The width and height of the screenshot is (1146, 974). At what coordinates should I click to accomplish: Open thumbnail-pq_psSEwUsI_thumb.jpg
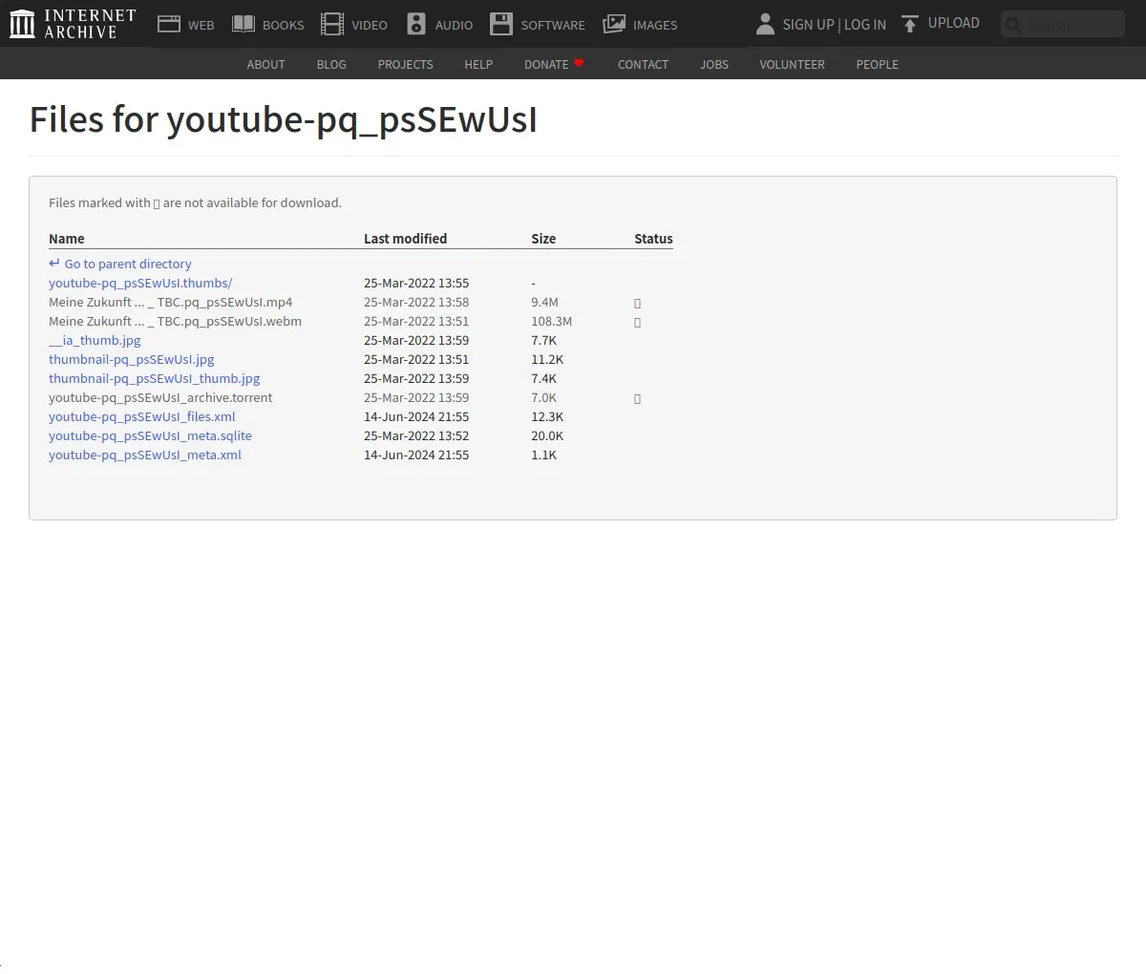[154, 378]
